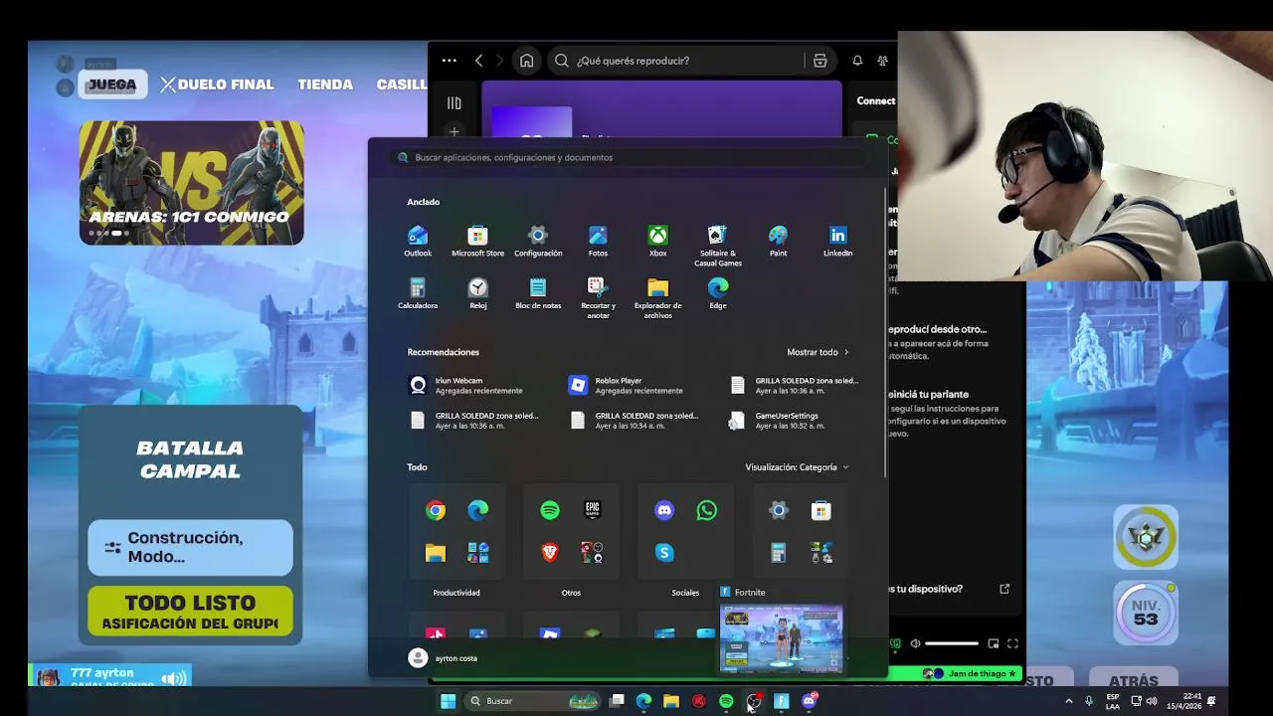Launch Bloc de notas
Screen dimensions: 1273x716
click(538, 293)
